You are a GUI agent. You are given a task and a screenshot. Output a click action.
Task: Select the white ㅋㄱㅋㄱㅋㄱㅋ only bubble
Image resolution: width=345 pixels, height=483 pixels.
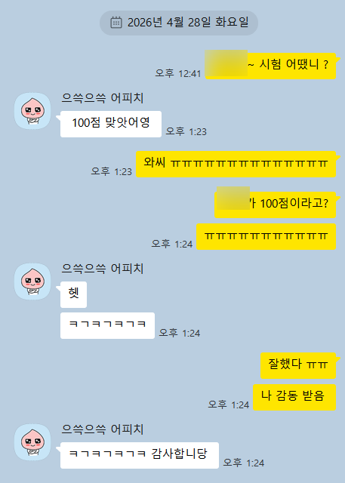click(x=107, y=325)
